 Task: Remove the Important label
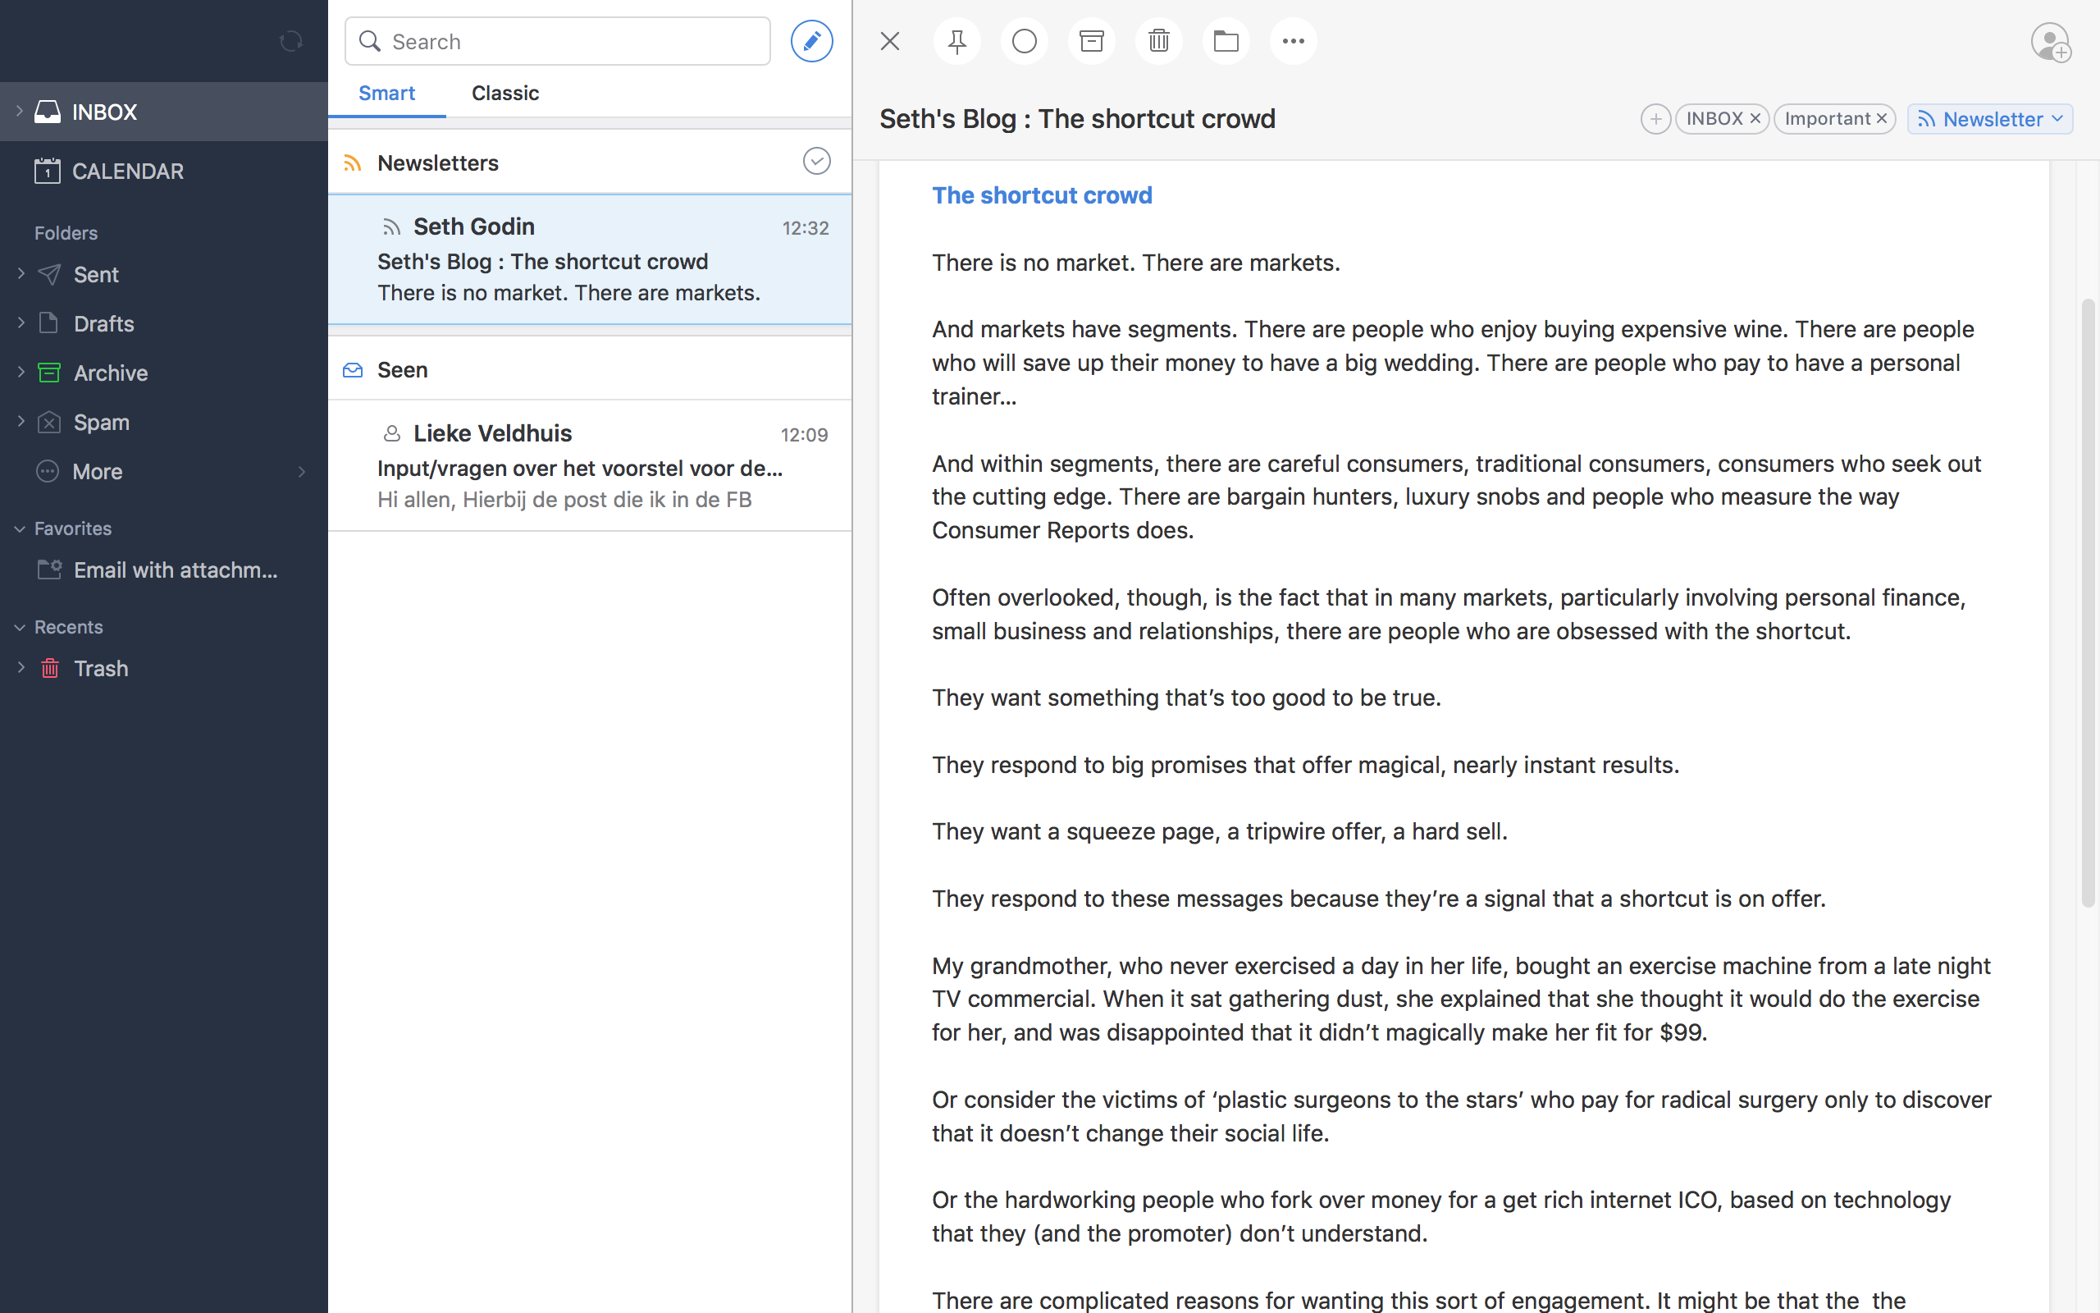(x=1881, y=118)
